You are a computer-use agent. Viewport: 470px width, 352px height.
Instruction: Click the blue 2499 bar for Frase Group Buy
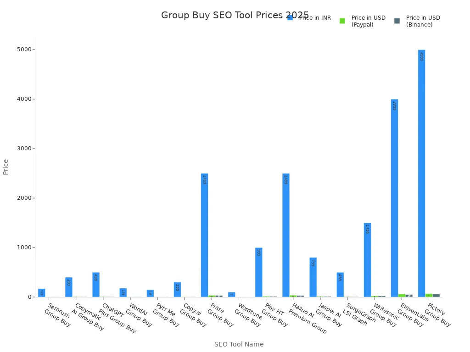[x=204, y=235]
